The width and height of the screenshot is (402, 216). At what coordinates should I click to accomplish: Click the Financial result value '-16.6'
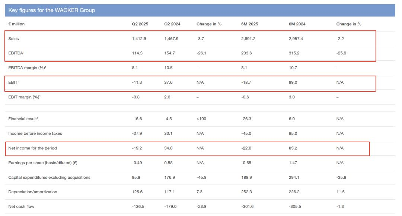pos(137,119)
